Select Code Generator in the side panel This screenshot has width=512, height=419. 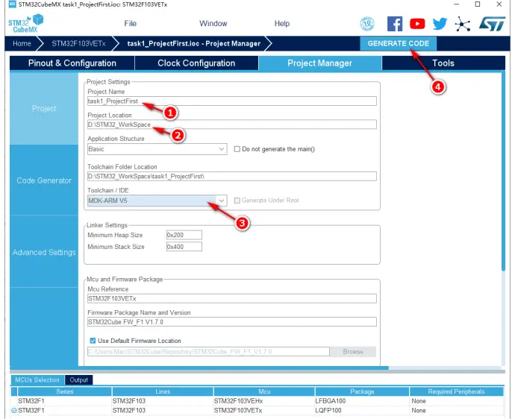tap(44, 180)
